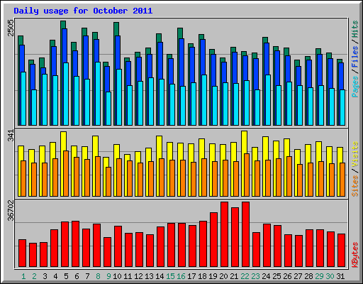Select the cyan Pages bar for day 8
This screenshot has height=284, width=363.
click(x=98, y=94)
